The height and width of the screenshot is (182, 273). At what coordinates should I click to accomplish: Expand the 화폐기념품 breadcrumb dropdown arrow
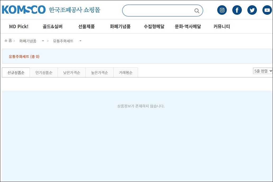43,41
